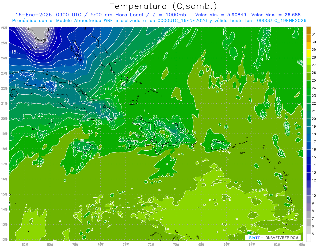Click the init time '0000UTC_16ENE2026'
Image resolution: width=321 pixels, height=248 pixels.
pos(182,21)
